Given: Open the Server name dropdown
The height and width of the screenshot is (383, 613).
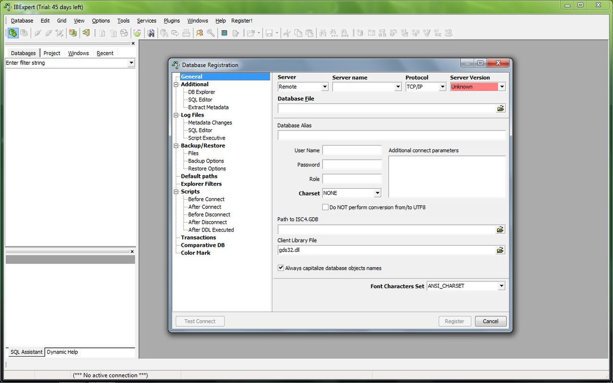Looking at the screenshot, I should pyautogui.click(x=398, y=87).
